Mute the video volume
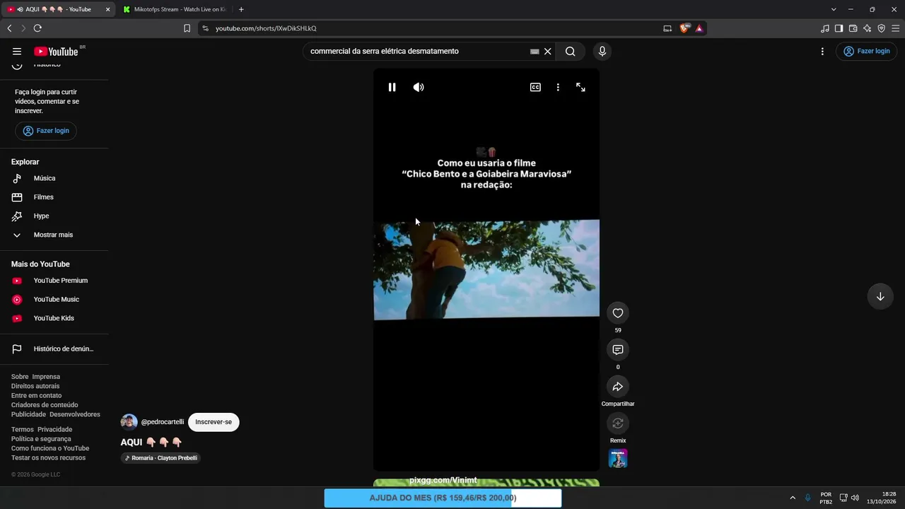The image size is (905, 509). click(x=419, y=87)
